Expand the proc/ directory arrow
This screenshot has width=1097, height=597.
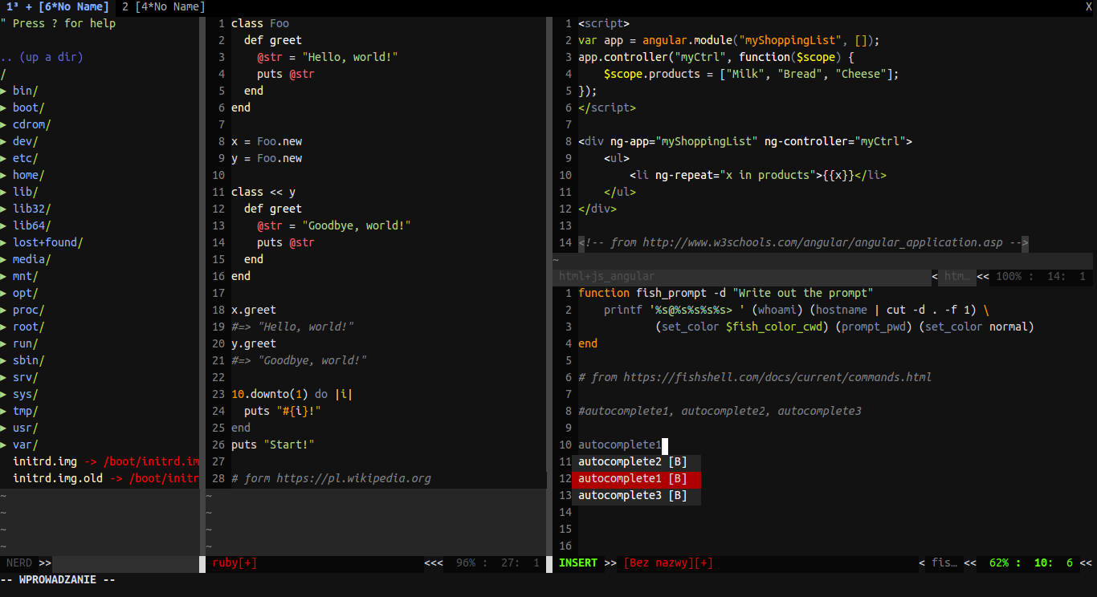pos(3,310)
